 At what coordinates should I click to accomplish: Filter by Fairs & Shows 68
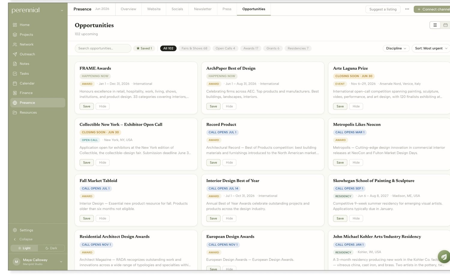pos(194,48)
